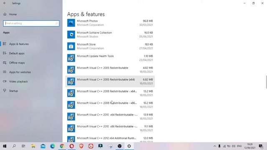Click the Startup sidebar icon

point(5,91)
